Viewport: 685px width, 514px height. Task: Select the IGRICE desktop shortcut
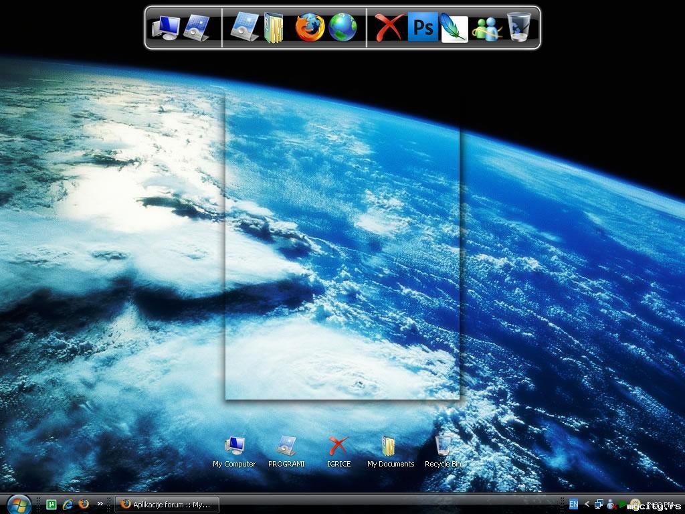point(338,452)
